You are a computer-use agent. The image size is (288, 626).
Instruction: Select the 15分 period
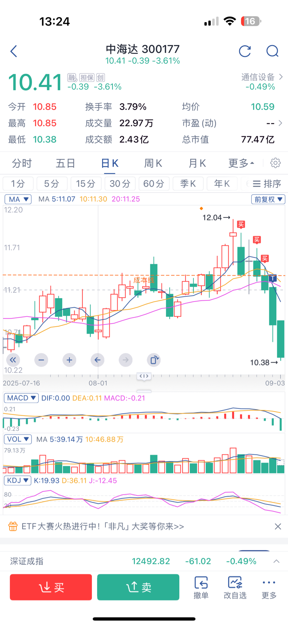point(86,183)
